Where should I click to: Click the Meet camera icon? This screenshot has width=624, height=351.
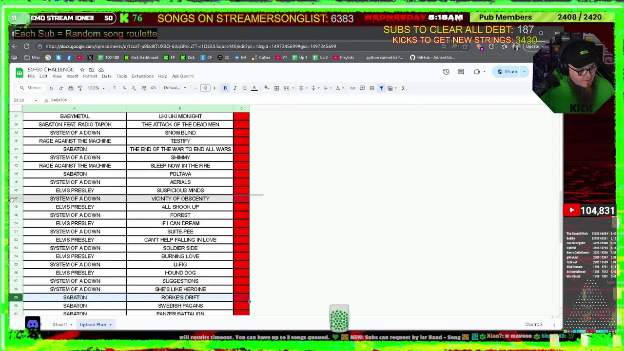[x=477, y=72]
